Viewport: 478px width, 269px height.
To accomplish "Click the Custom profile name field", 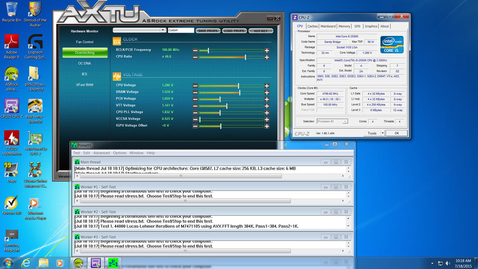I will tap(181, 30).
